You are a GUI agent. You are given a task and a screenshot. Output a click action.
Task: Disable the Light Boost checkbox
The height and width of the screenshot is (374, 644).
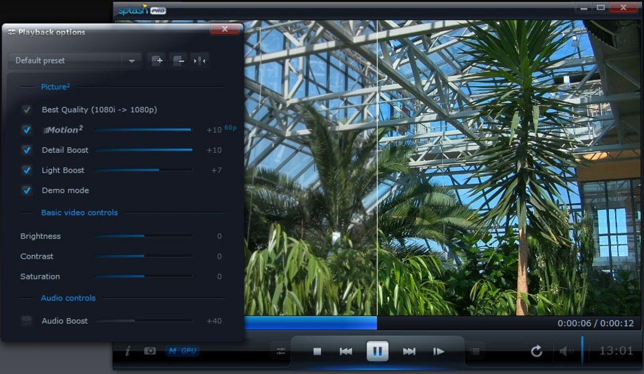click(27, 170)
